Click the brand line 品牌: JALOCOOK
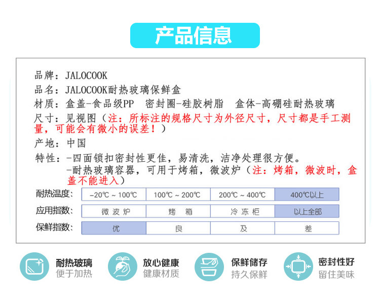 tap(71, 75)
